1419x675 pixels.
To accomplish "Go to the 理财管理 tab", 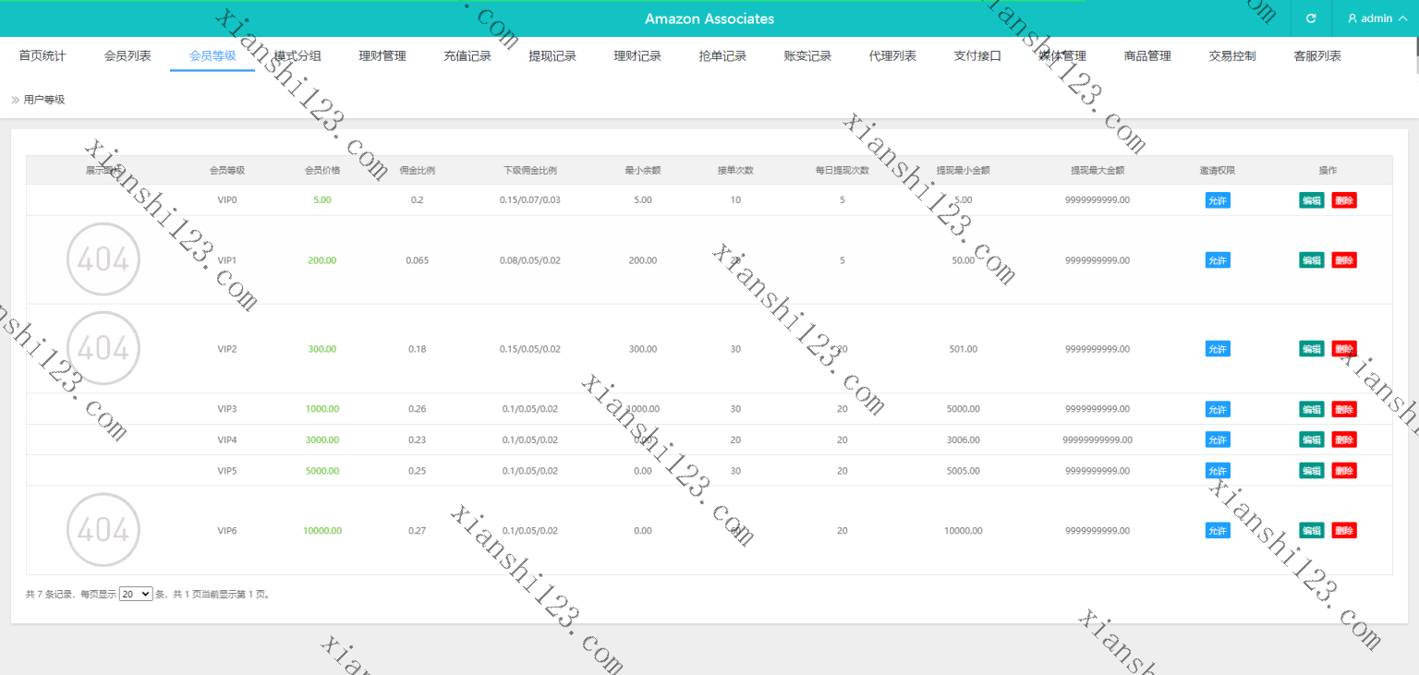I will (x=382, y=56).
